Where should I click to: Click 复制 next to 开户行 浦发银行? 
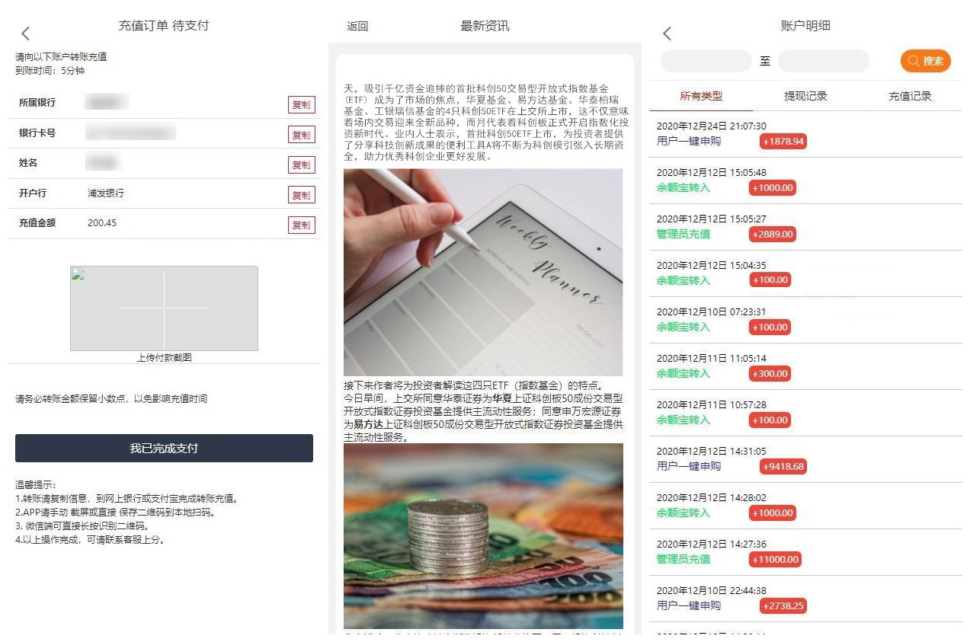pos(301,195)
